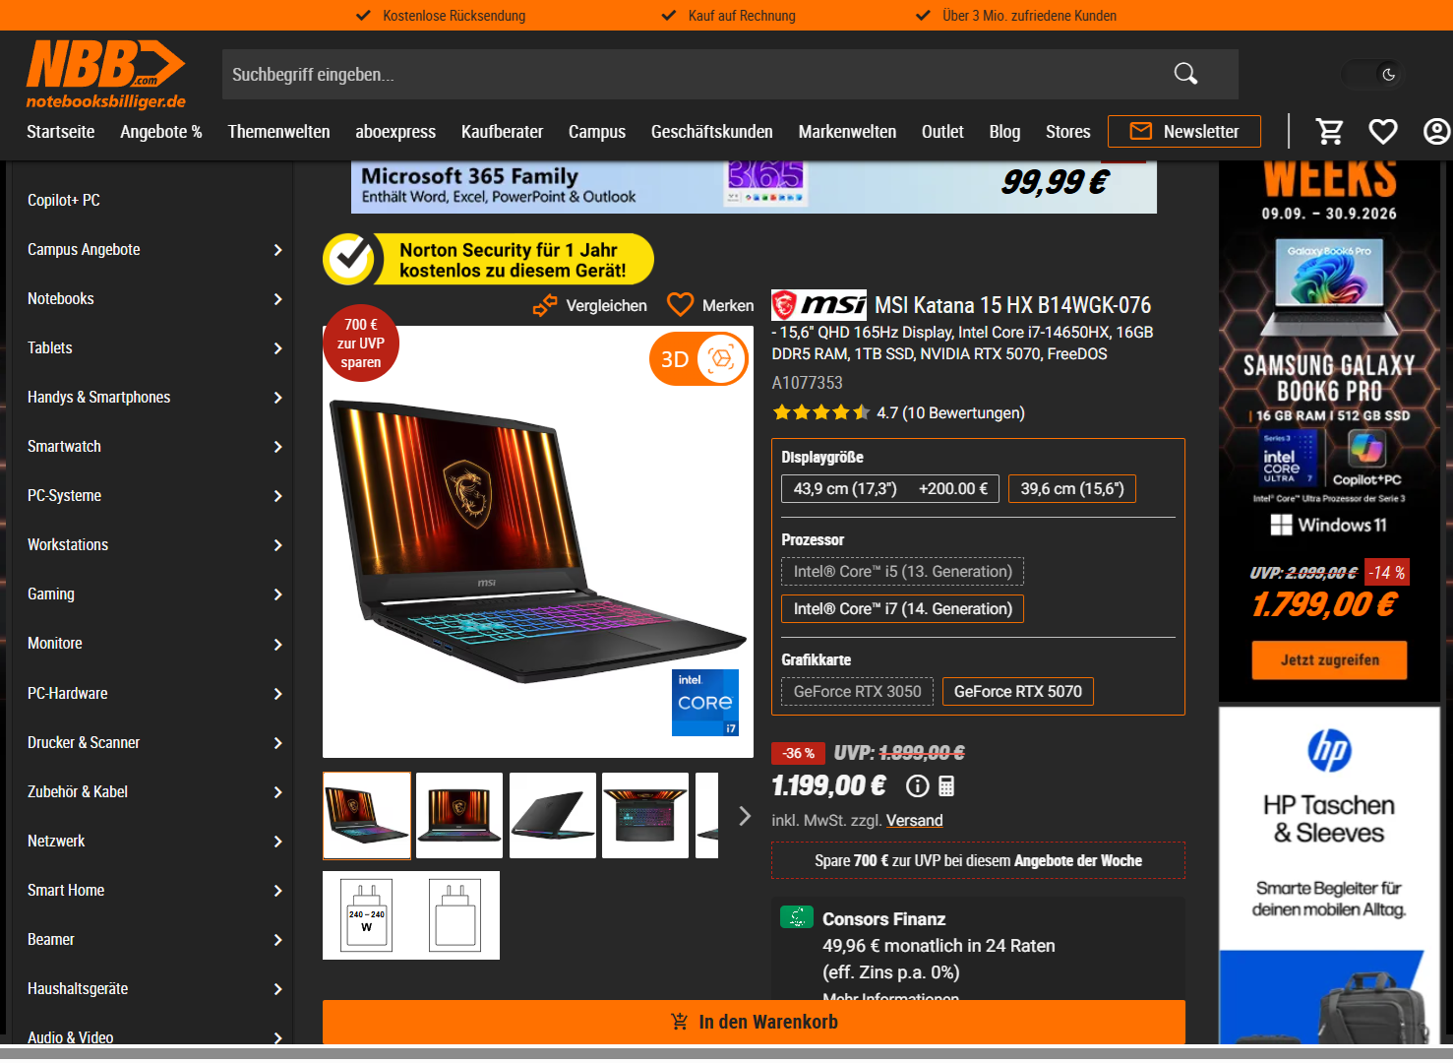Click the Vergleichen compare icon
1453x1063 pixels.
[545, 306]
